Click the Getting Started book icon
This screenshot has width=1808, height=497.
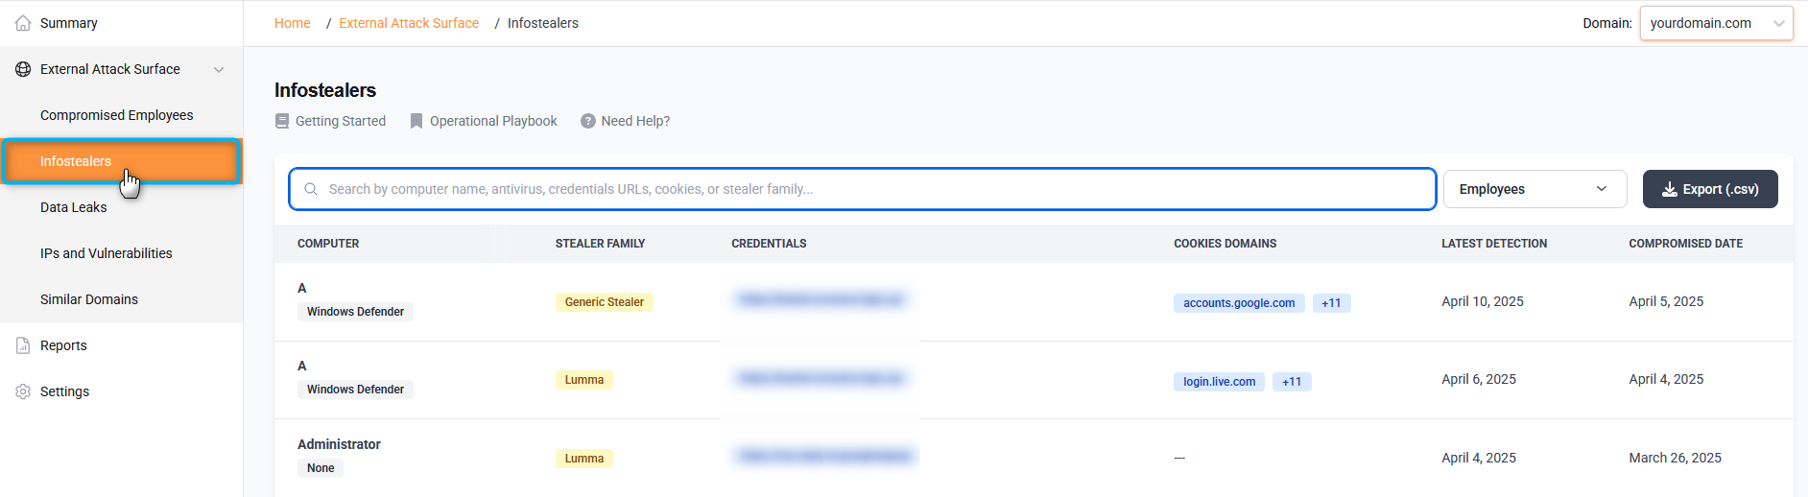pos(282,121)
